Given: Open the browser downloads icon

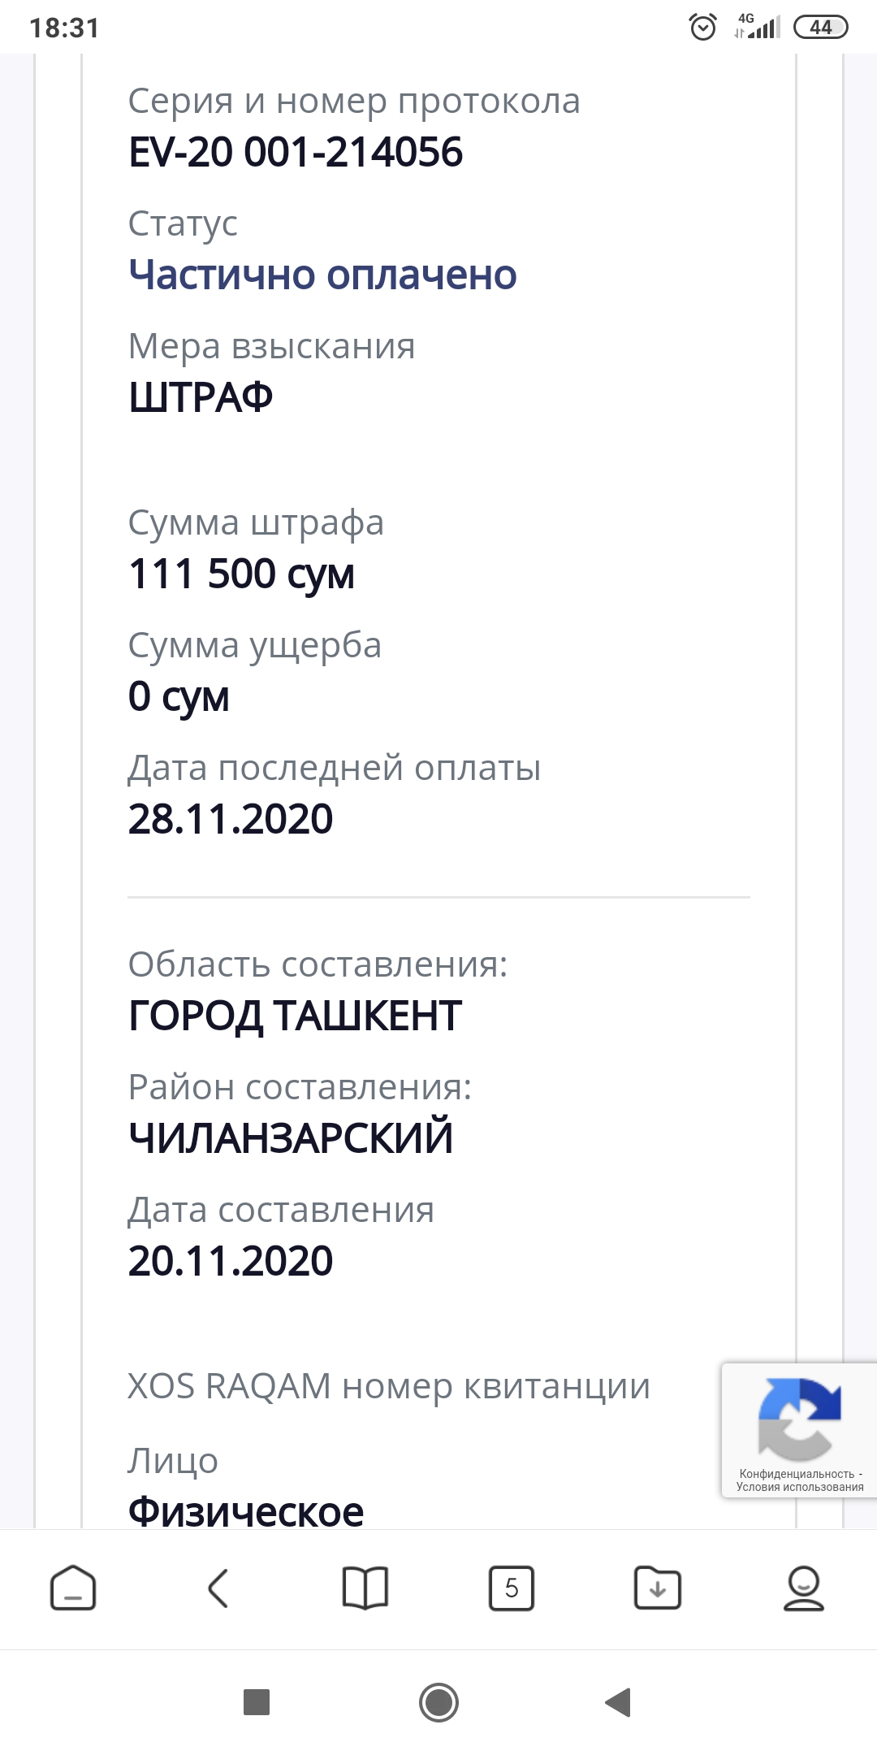Looking at the screenshot, I should (658, 1588).
